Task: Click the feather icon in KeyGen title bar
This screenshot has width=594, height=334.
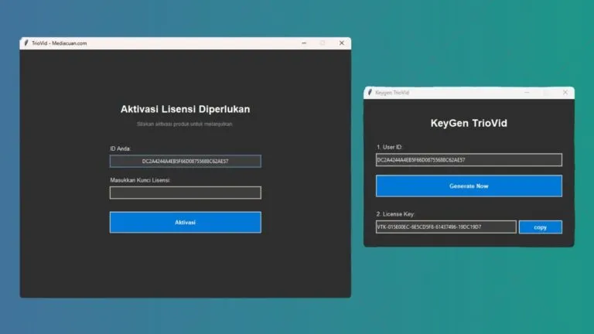Action: [370, 93]
